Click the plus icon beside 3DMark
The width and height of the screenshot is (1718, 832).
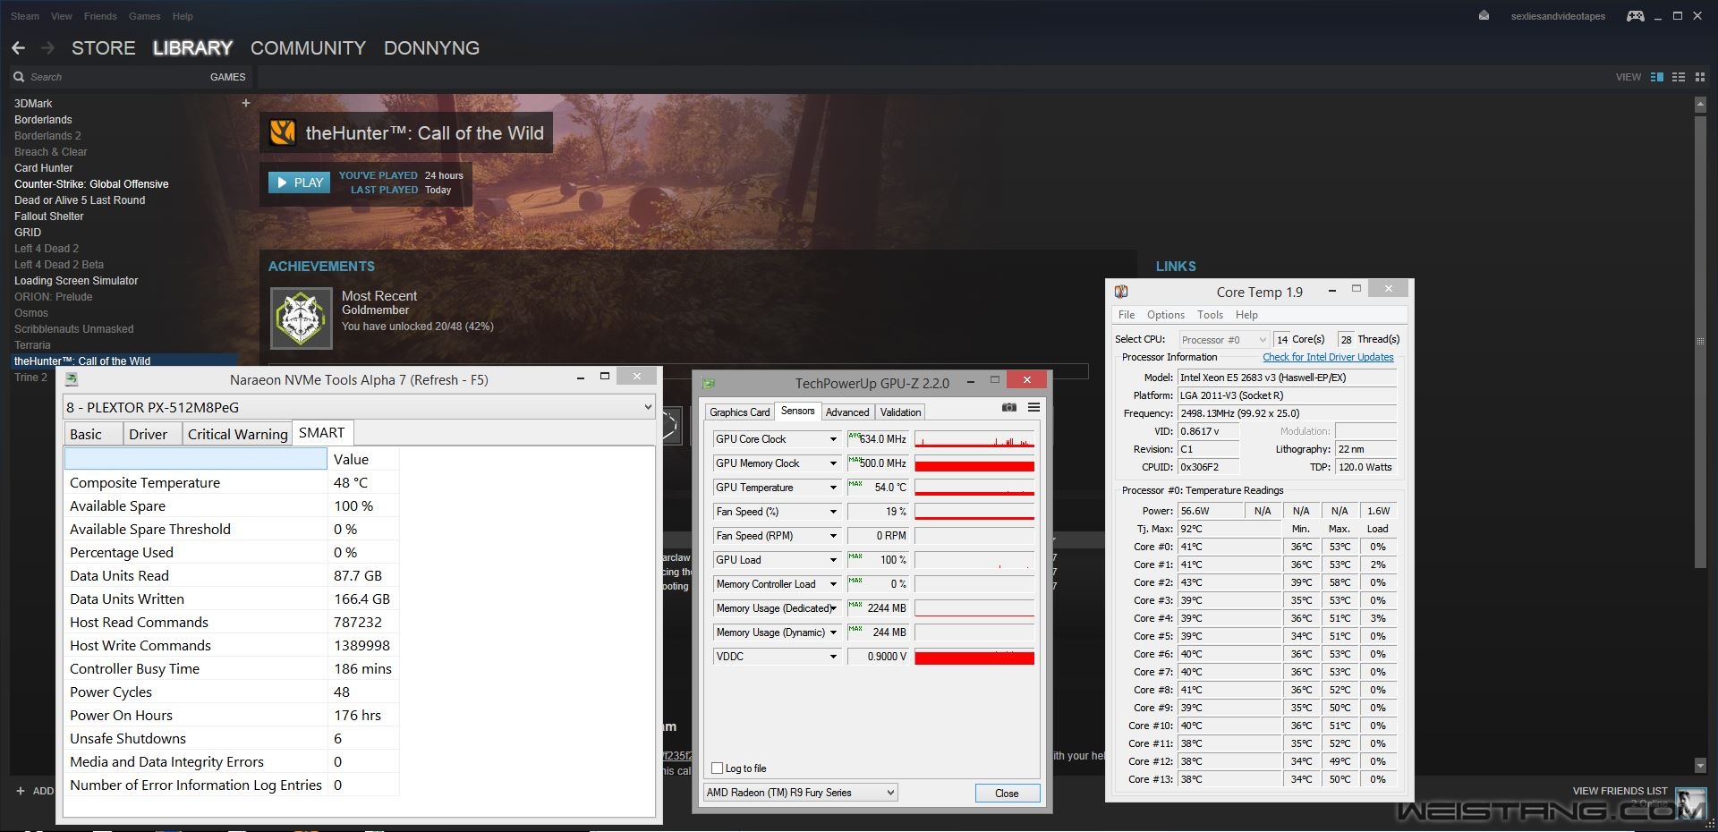tap(246, 103)
